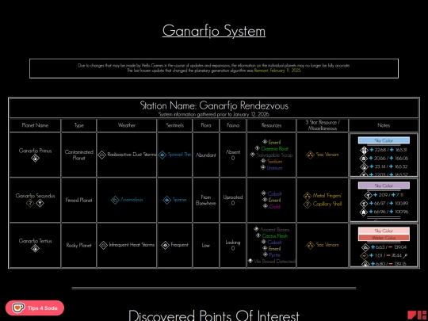Click the Resources column header
Image resolution: width=428 pixels, height=321 pixels.
tap(271, 125)
